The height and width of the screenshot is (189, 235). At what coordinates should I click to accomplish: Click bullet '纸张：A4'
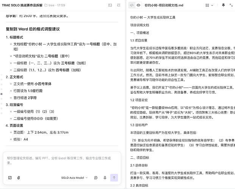21,139
